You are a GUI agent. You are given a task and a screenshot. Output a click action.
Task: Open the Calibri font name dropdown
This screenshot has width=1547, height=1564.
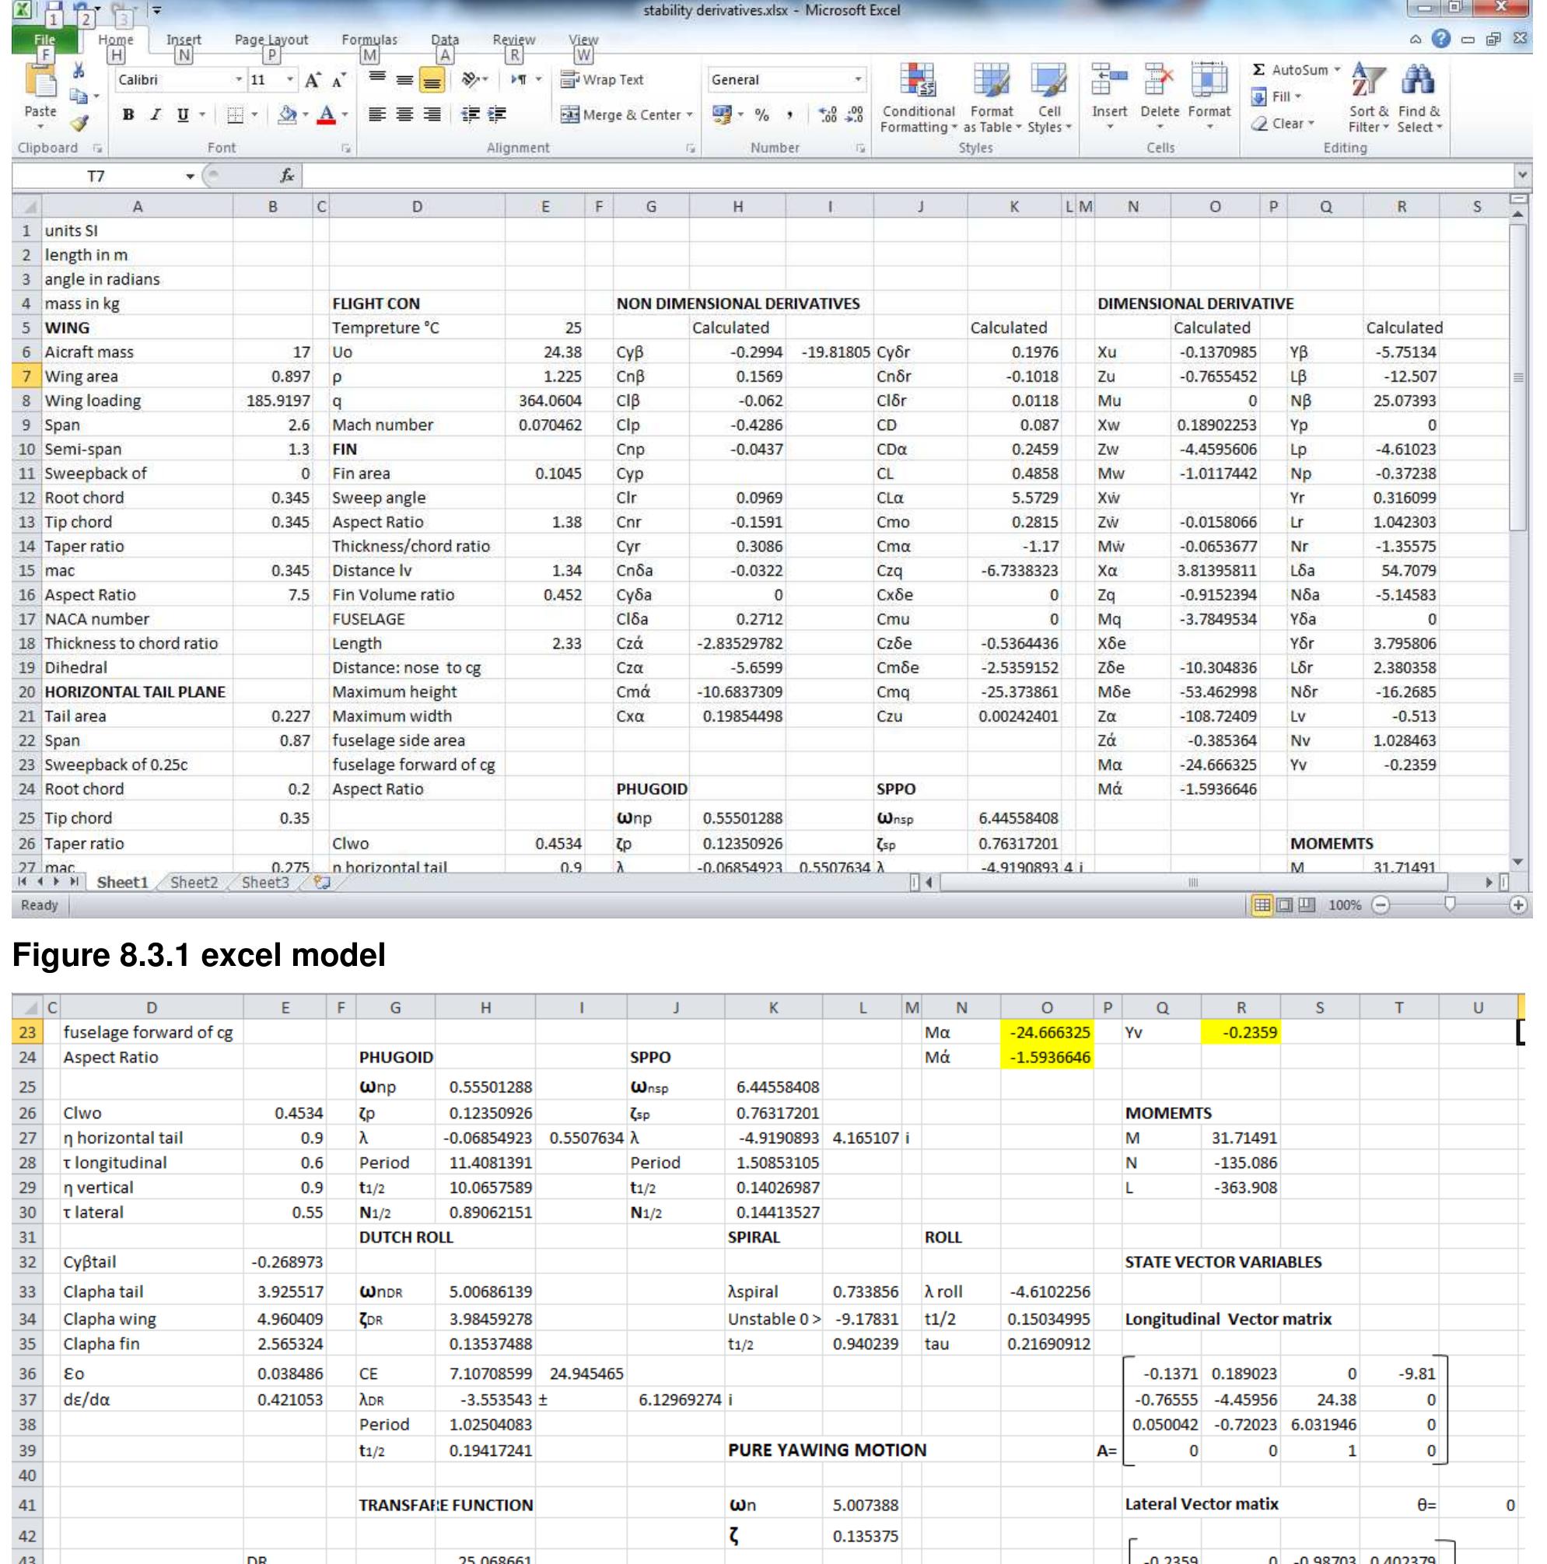coord(239,80)
